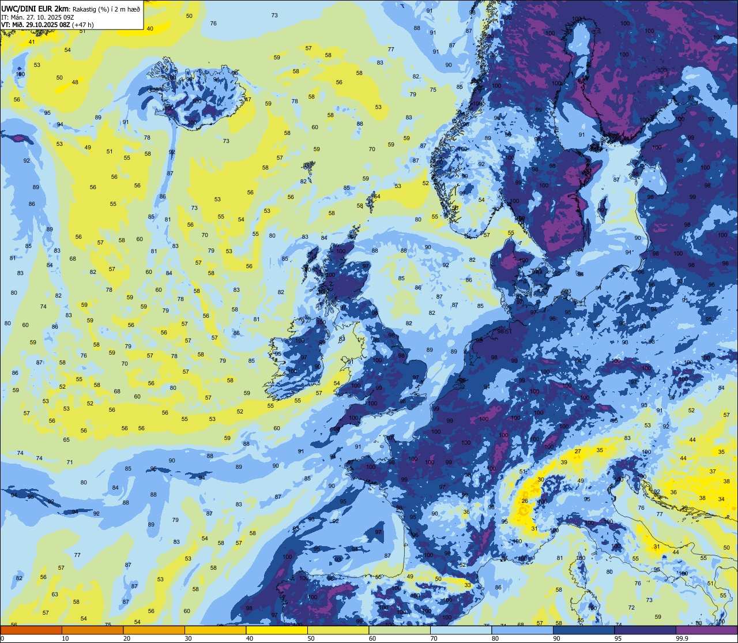
Task: Click the map value "65" in the western Atlantic
Action: 66,440
